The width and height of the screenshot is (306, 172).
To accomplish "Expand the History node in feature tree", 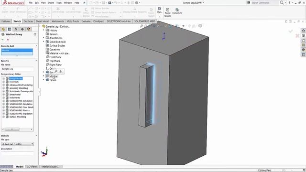I will 44,30.
